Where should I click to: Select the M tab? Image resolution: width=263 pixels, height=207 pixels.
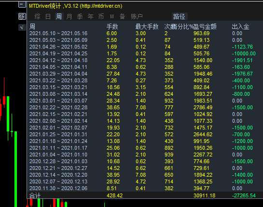coord(112,16)
